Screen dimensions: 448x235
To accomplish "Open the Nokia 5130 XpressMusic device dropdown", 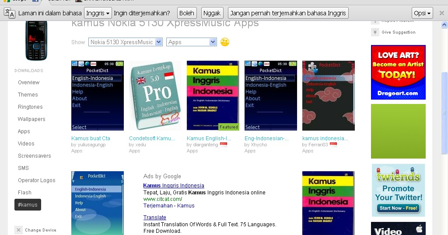I will click(126, 42).
